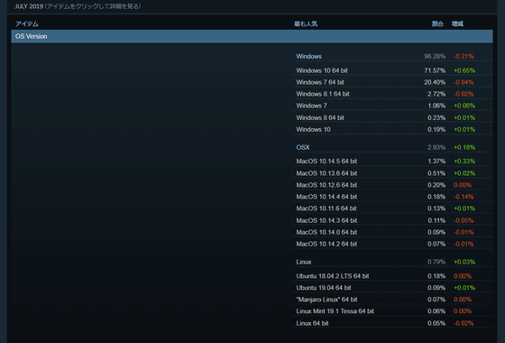The width and height of the screenshot is (505, 343).
Task: Click the -0.14% change value
Action: [x=464, y=197]
